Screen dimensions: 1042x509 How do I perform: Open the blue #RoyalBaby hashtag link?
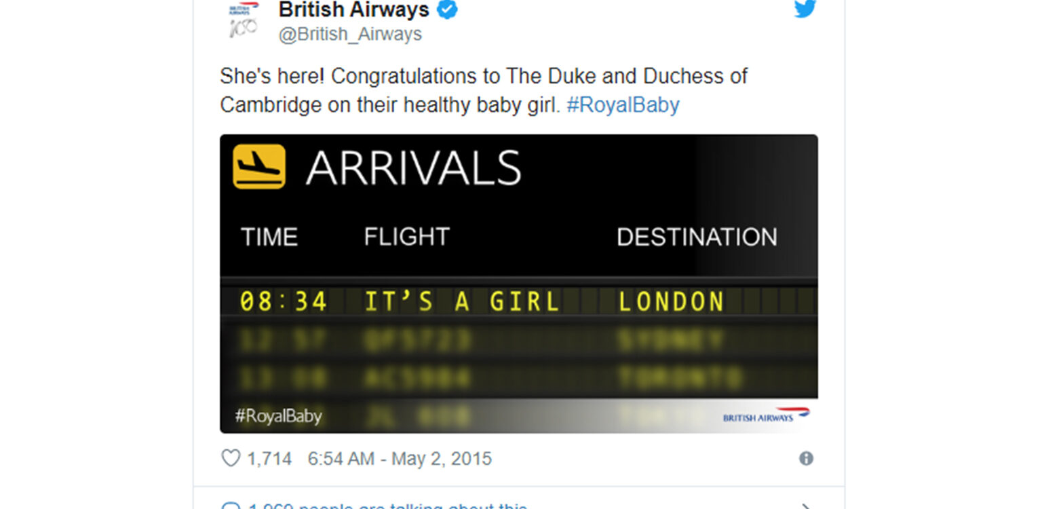pyautogui.click(x=623, y=105)
